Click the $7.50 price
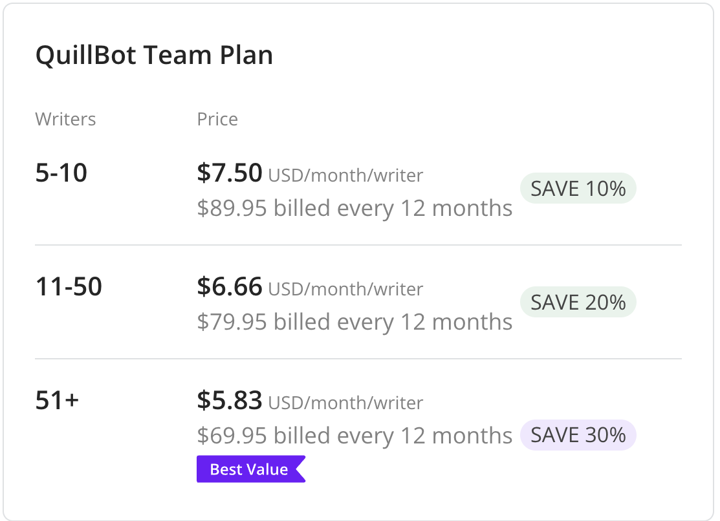 230,173
